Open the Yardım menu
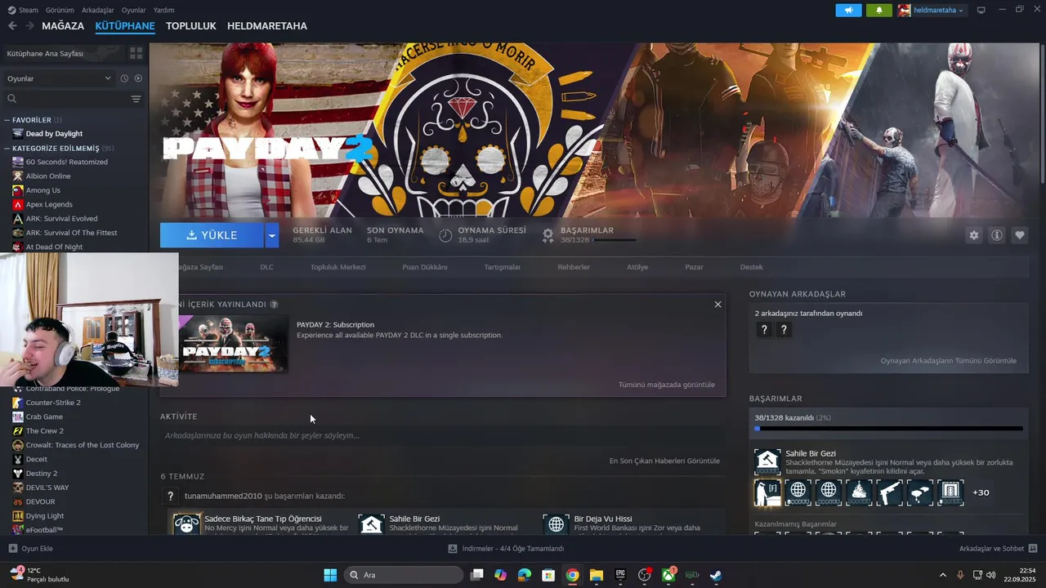 tap(163, 10)
